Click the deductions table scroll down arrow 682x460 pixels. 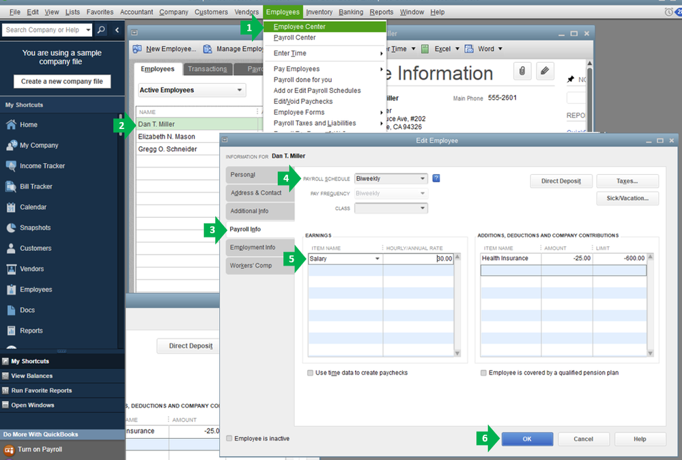pos(650,354)
